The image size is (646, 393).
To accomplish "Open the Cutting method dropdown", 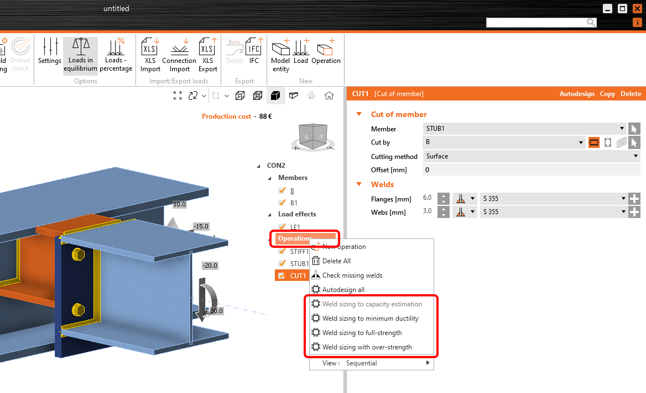I will coord(532,156).
